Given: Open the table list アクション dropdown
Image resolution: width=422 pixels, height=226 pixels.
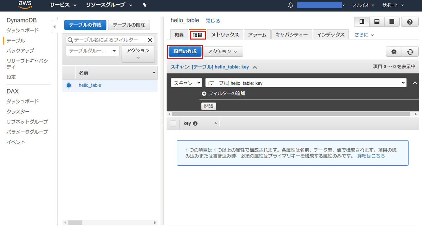Looking at the screenshot, I should click(138, 54).
